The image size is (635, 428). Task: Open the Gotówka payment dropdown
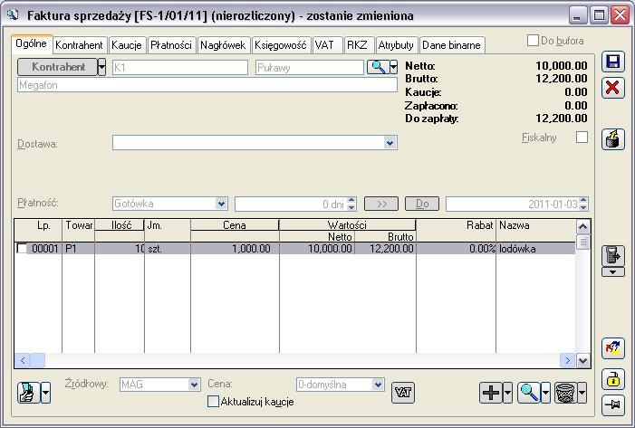click(x=221, y=204)
